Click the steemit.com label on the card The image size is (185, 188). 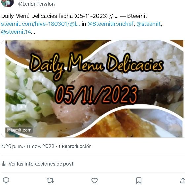(x=19, y=130)
